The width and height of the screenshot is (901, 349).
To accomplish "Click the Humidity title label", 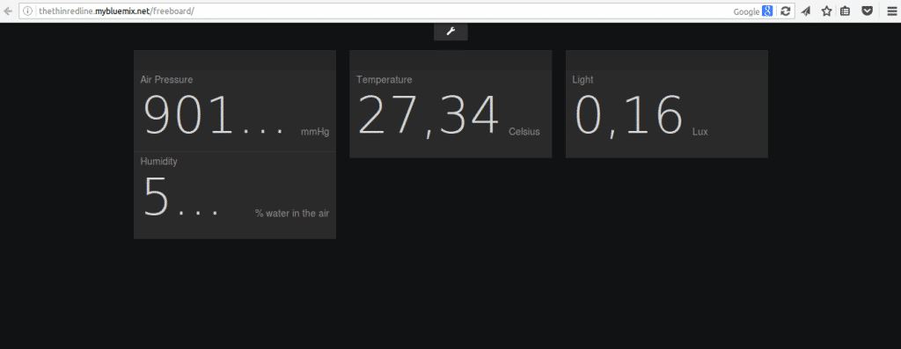I will pos(158,162).
